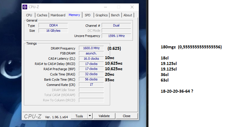Click the 'Uncore Frequency' label

click(87, 36)
